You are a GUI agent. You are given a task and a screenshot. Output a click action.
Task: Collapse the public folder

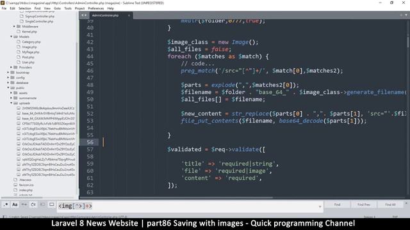click(x=8, y=88)
